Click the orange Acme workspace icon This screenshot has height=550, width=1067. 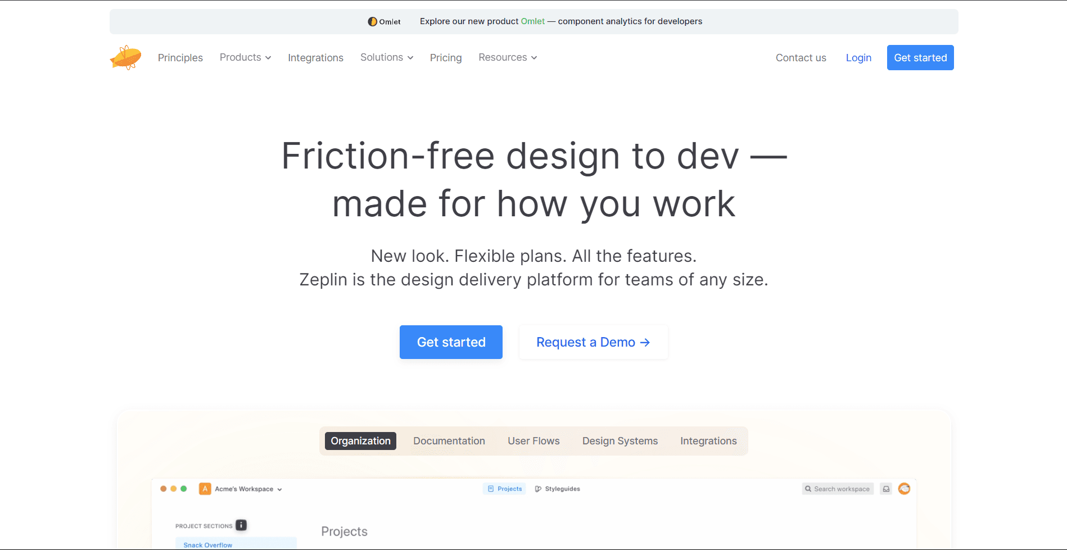coord(205,489)
